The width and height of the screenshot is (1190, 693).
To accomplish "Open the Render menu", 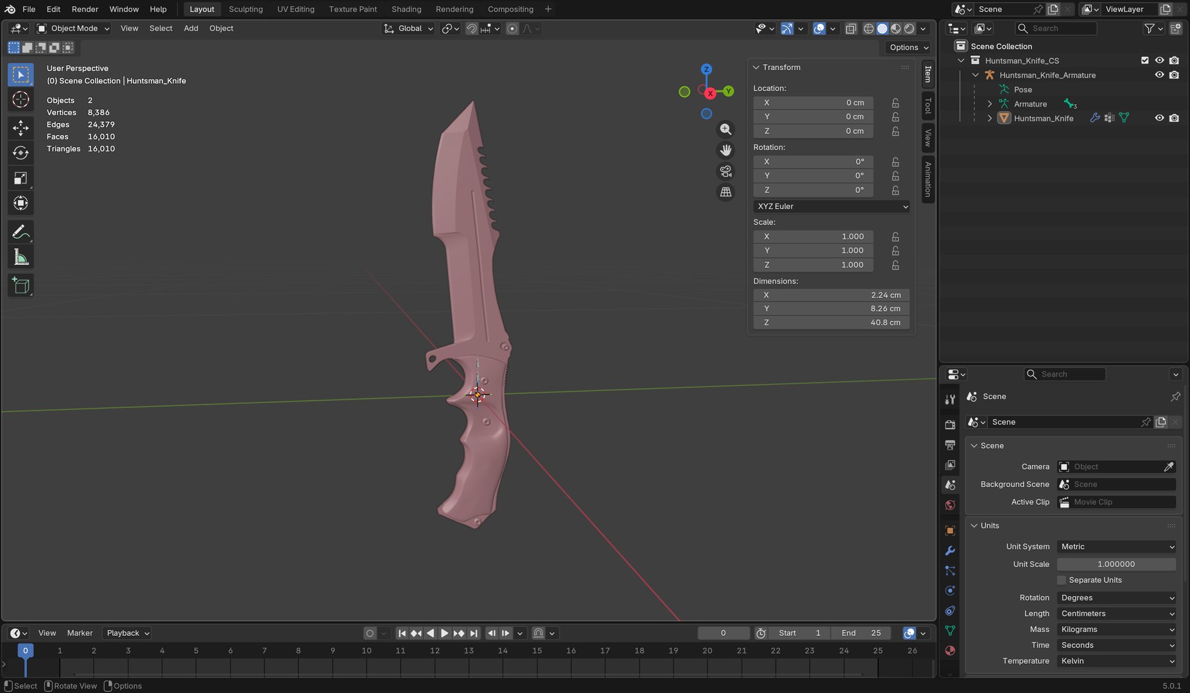I will coord(85,9).
